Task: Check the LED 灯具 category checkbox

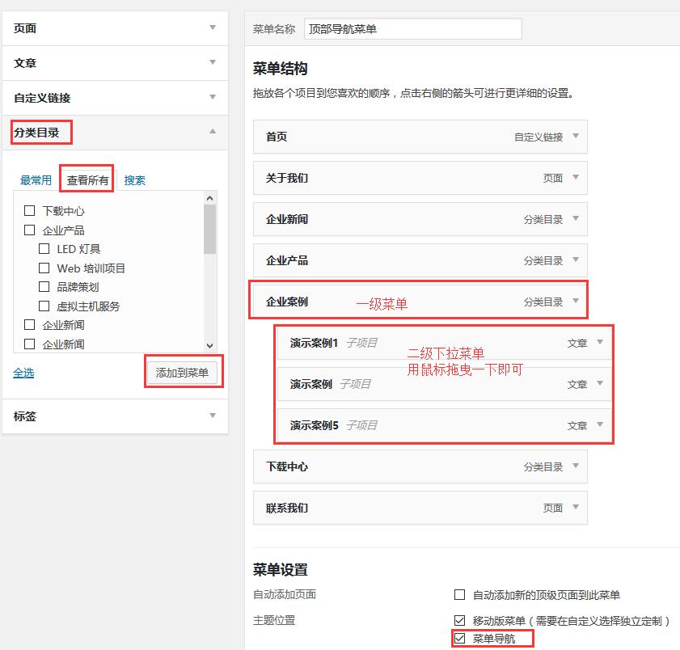Action: tap(44, 249)
